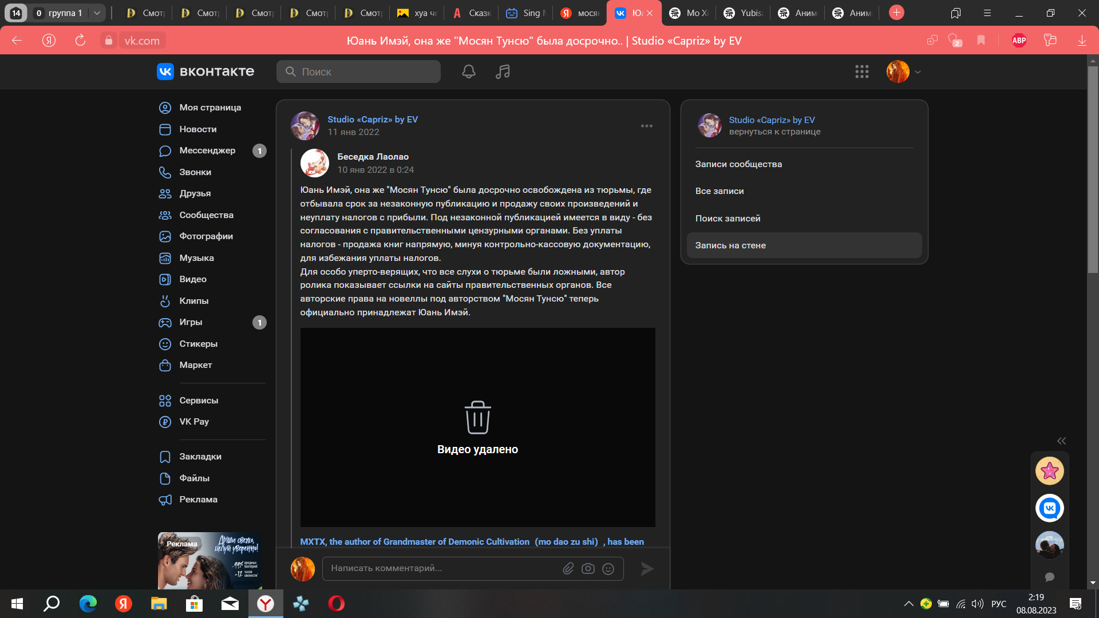Screen dimensions: 1099x618
Task: Click the send comment arrow icon
Action: 647,568
